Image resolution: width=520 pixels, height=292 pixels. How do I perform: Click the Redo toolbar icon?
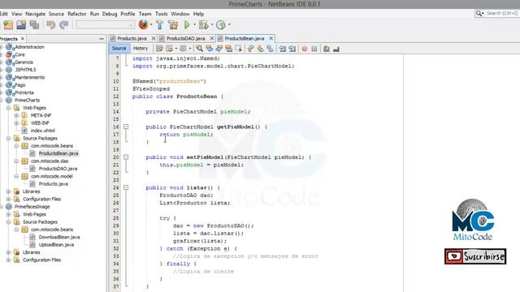pyautogui.click(x=63, y=25)
